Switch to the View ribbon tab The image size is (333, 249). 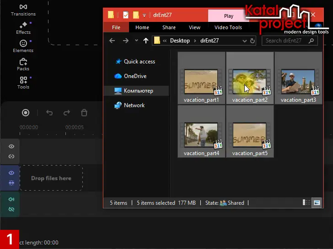click(194, 27)
